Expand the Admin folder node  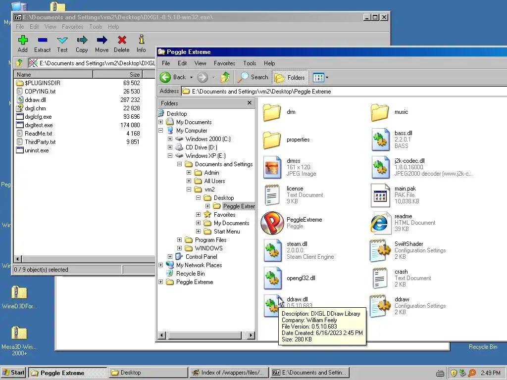click(189, 173)
